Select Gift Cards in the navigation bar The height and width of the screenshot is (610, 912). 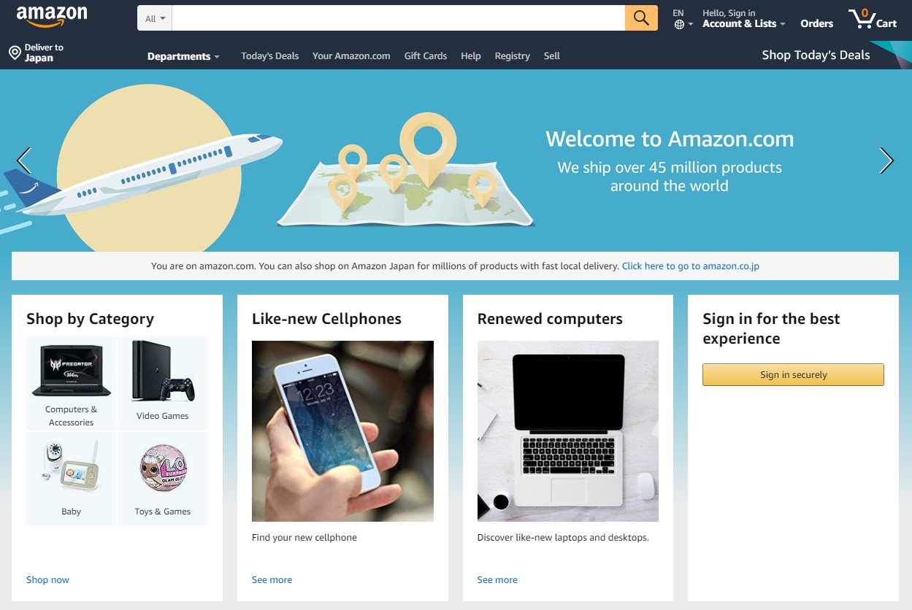pyautogui.click(x=426, y=56)
